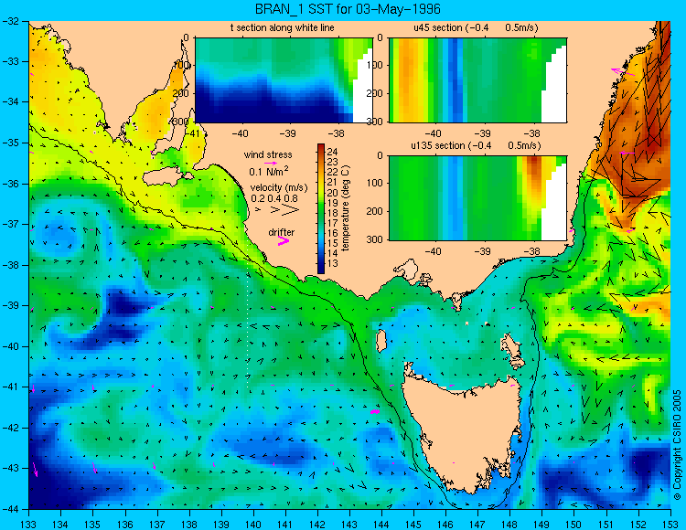Viewport: 686px width, 530px height.
Task: Click King Island northwest of Tasmania
Action: point(381,341)
